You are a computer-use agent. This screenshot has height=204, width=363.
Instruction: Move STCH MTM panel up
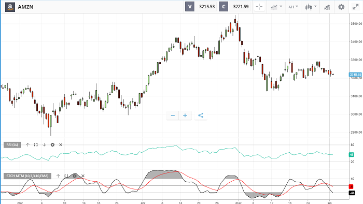58,176
